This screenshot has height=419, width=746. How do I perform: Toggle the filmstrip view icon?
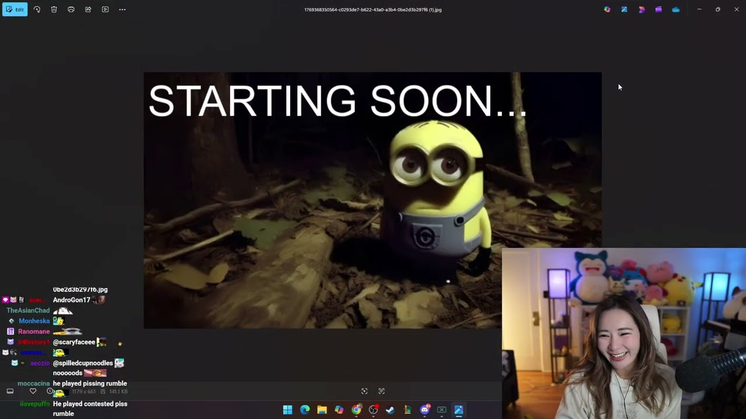(x=10, y=391)
